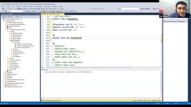
Task: Click the Undo arrow icon
Action: coord(54,9)
